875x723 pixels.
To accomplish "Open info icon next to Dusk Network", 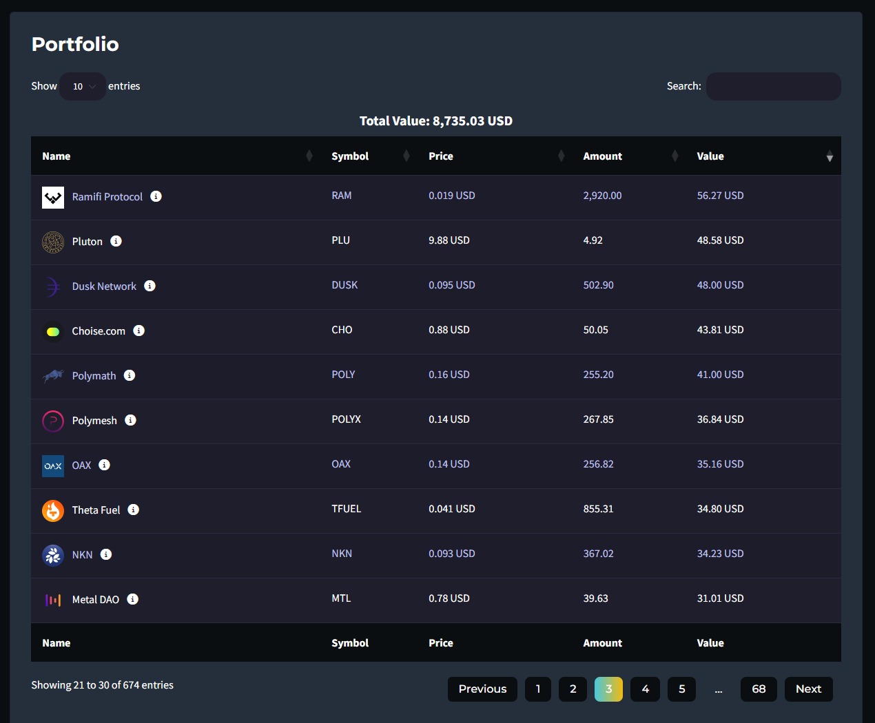I will pos(150,286).
